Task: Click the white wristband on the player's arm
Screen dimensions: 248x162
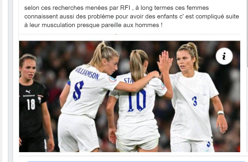Action: pyautogui.click(x=221, y=113)
